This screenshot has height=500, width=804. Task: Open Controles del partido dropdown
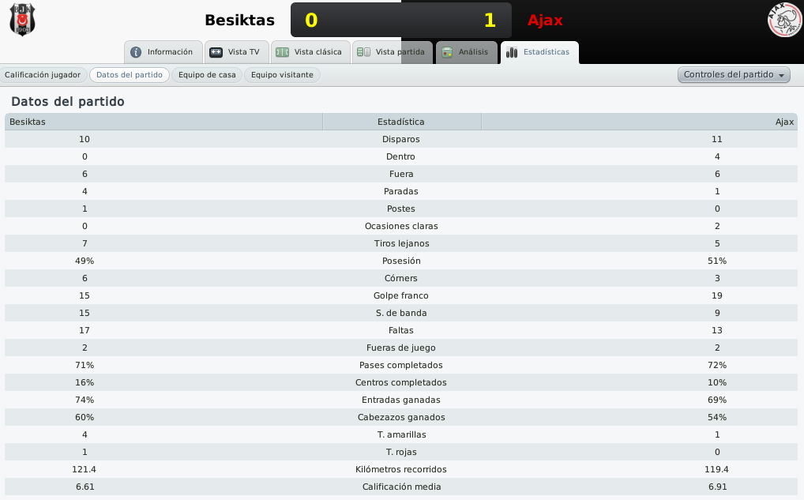[734, 75]
